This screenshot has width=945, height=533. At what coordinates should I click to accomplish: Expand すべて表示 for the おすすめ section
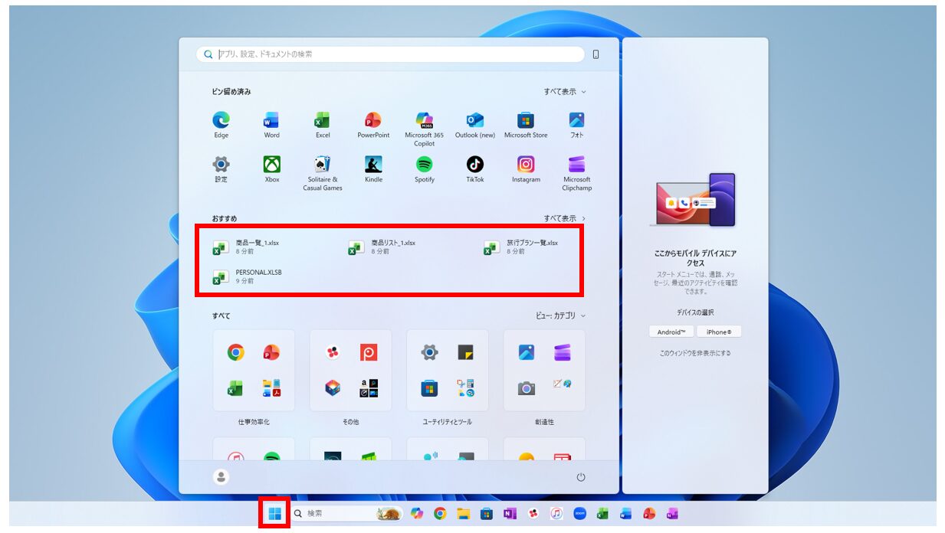(562, 217)
